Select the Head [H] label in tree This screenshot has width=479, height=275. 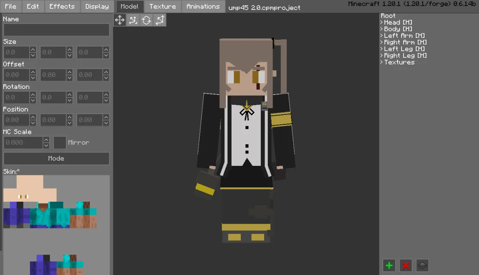(398, 23)
